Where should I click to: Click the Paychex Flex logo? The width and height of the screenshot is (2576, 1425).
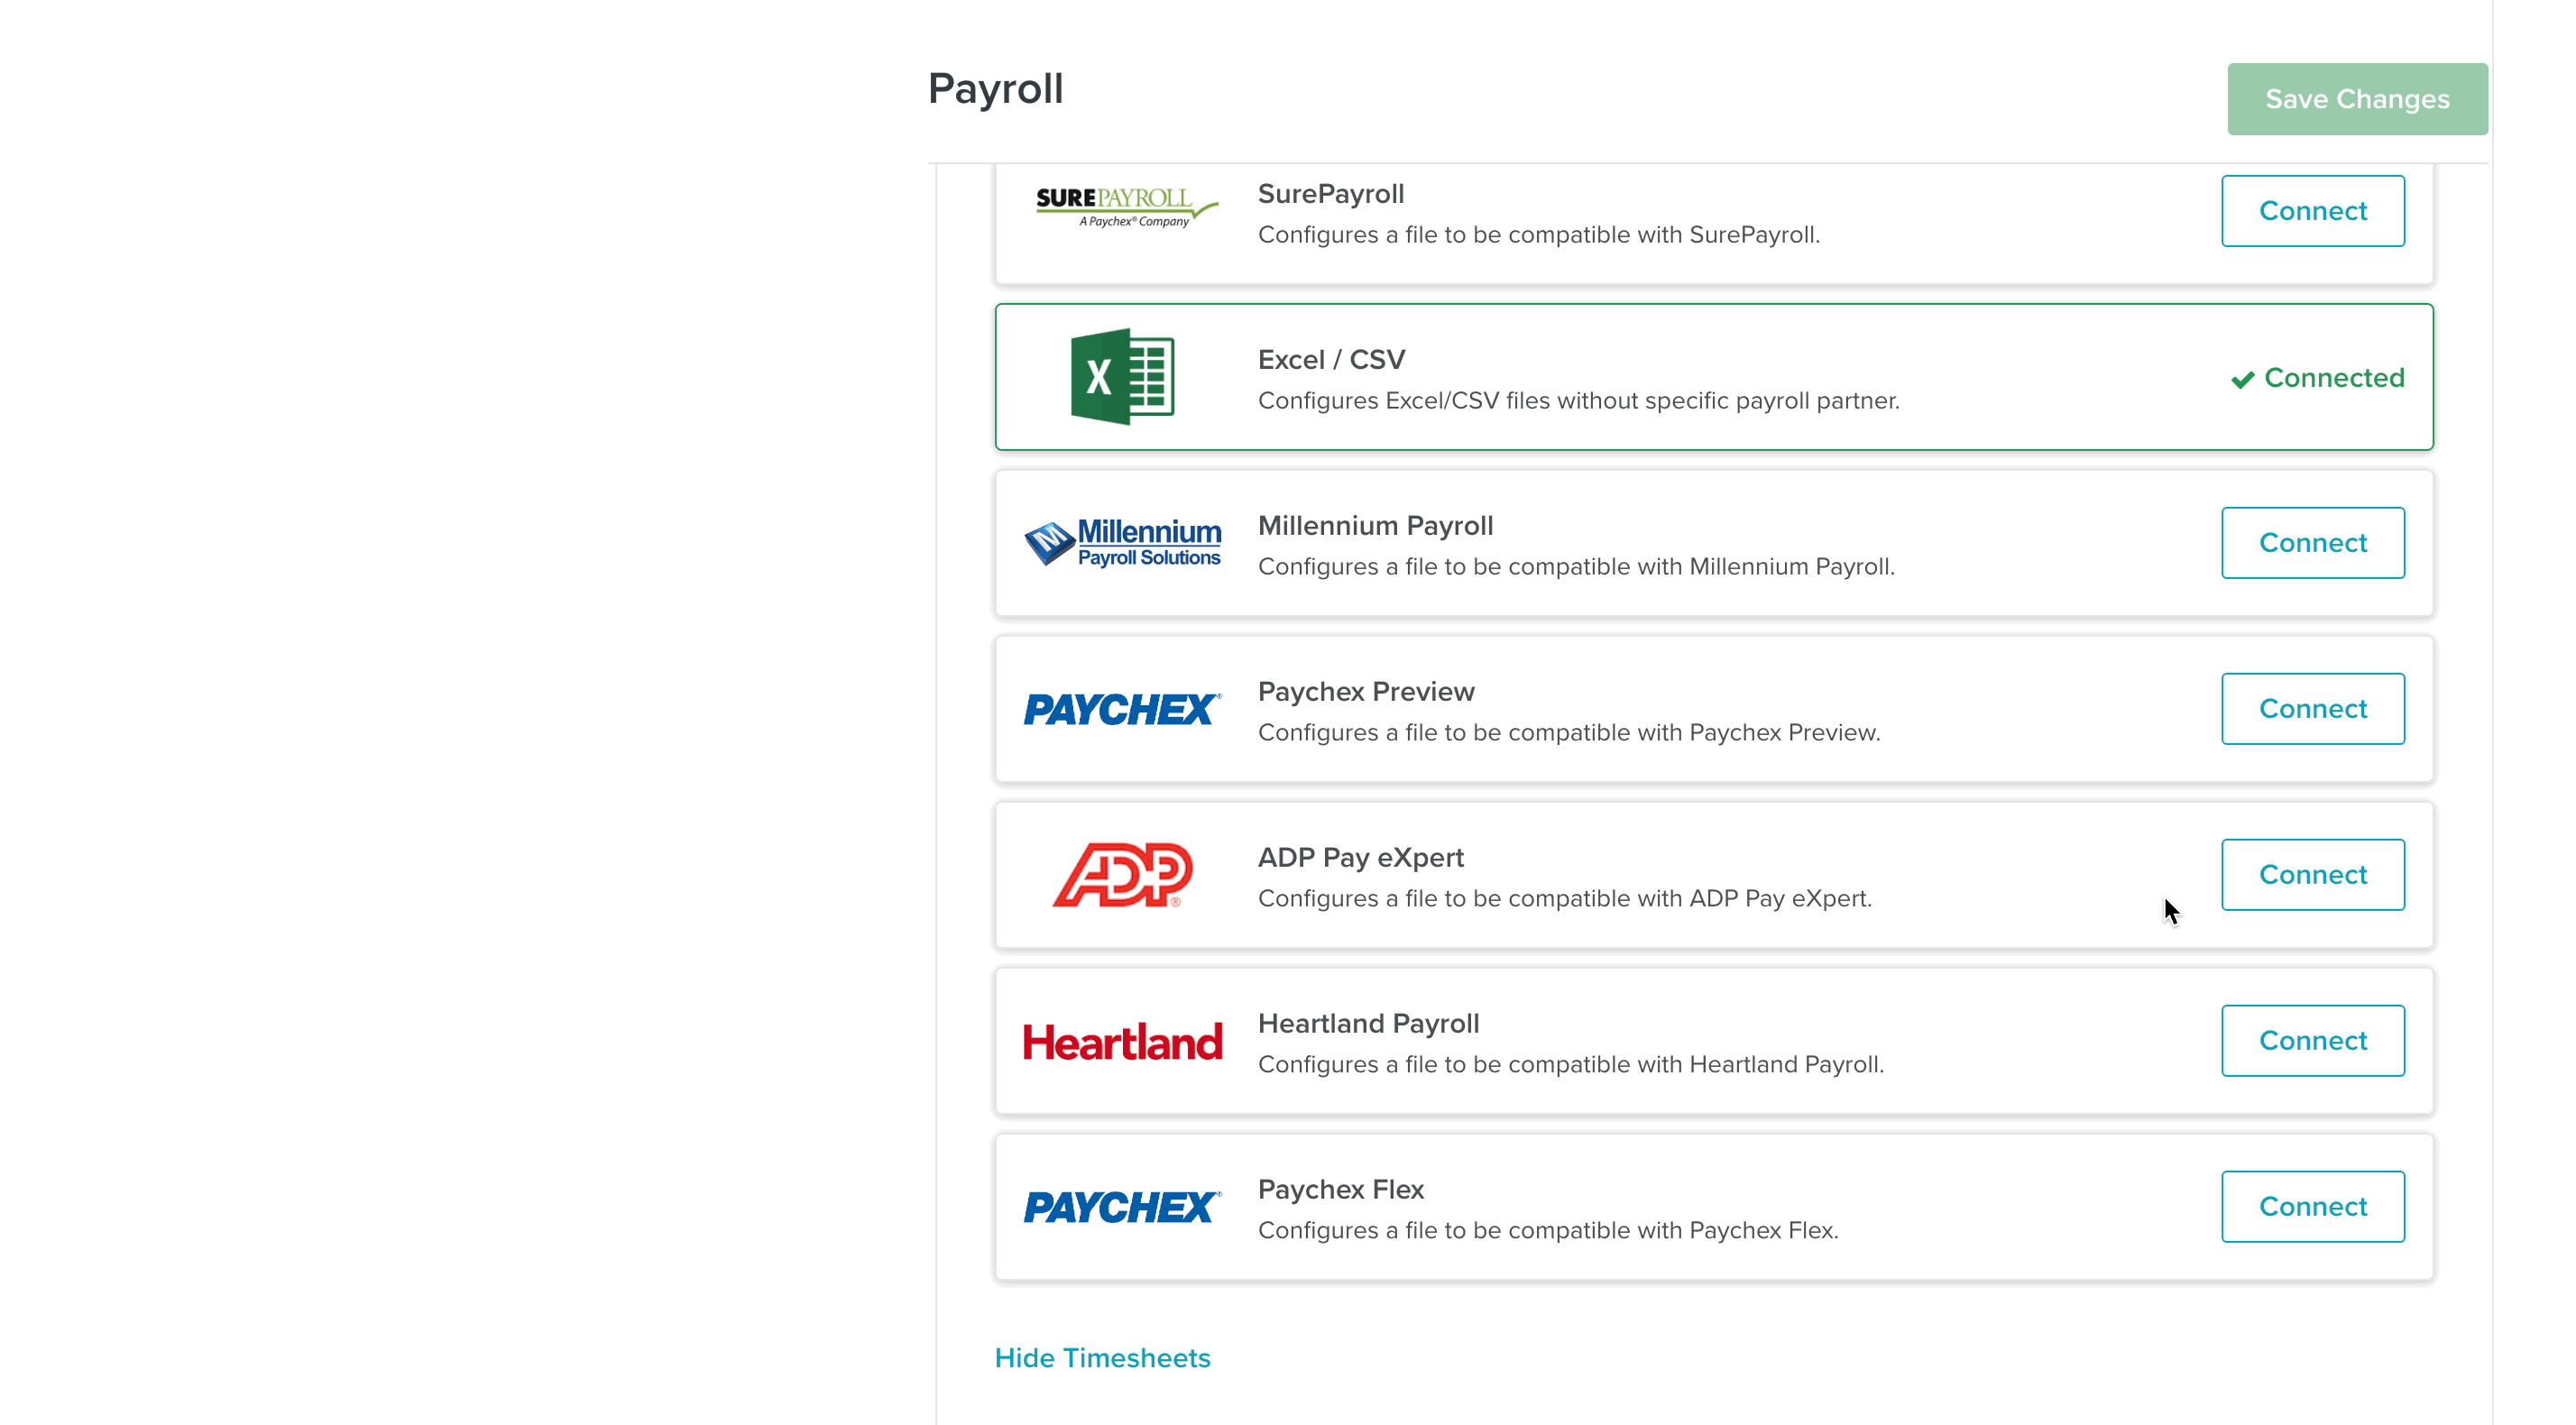point(1122,1207)
